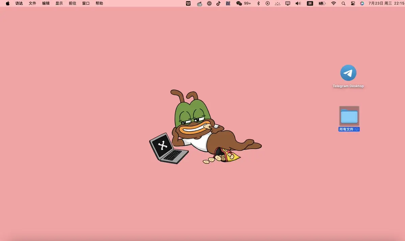This screenshot has height=241, width=405.
Task: Click the WPS Office menu bar icon
Action: [x=188, y=3]
